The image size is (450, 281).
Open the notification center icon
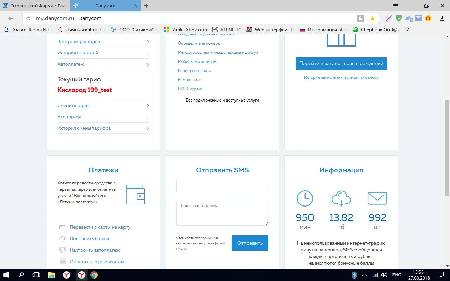coord(441,275)
